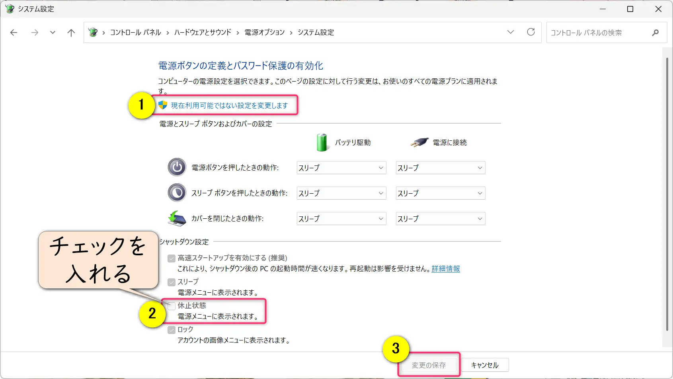The height and width of the screenshot is (379, 673).
Task: Click the sleep button moon icon
Action: click(x=177, y=193)
